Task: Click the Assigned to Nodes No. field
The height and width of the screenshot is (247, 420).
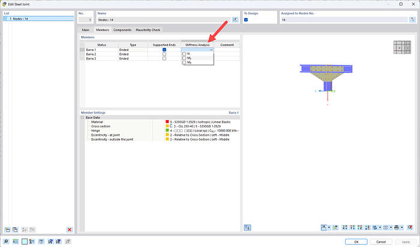Action: pyautogui.click(x=344, y=20)
